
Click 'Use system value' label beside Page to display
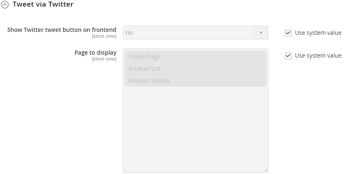(318, 56)
